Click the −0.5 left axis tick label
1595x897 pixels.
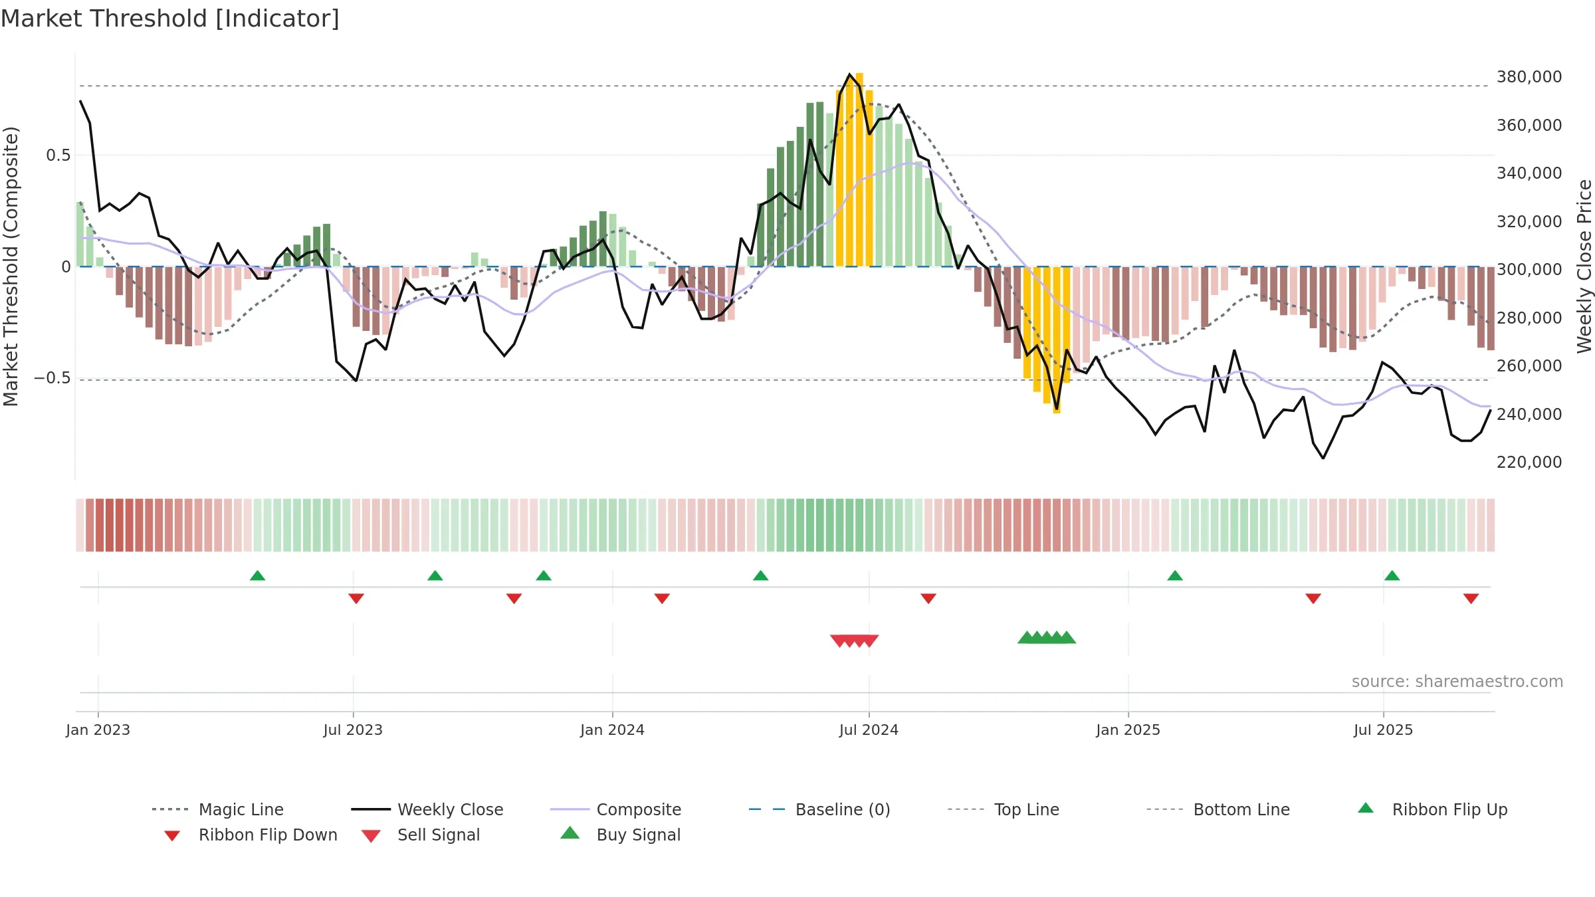52,378
